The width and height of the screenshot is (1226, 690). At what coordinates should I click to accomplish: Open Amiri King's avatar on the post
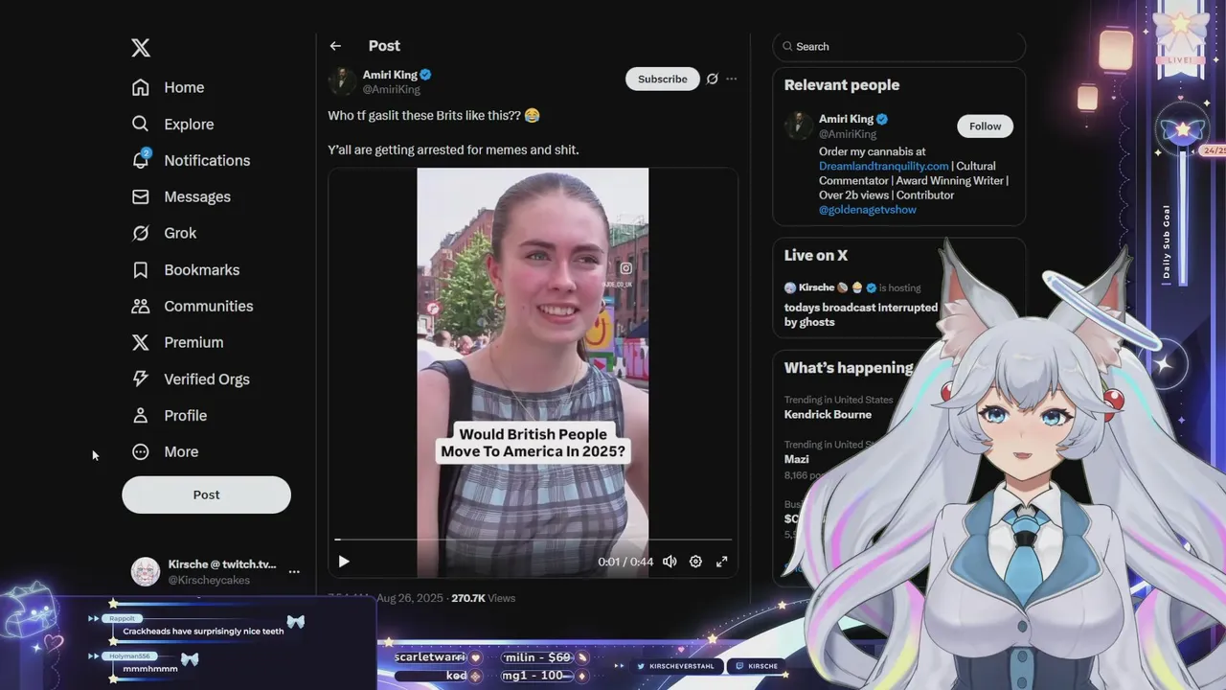click(342, 81)
